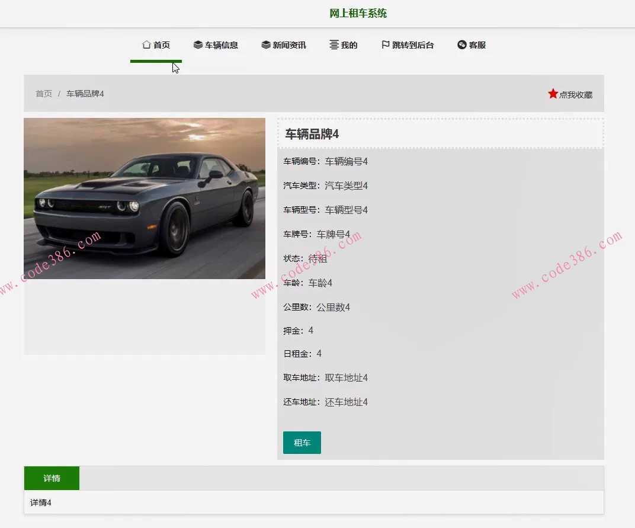The width and height of the screenshot is (635, 528).
Task: Open the 车辆信息 navigation menu
Action: pos(217,44)
